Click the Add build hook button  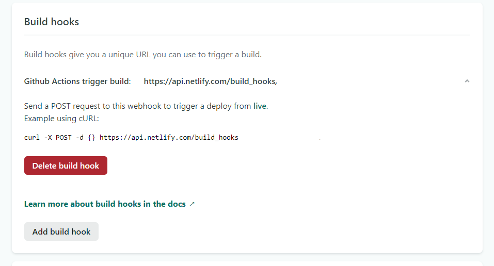pos(61,231)
